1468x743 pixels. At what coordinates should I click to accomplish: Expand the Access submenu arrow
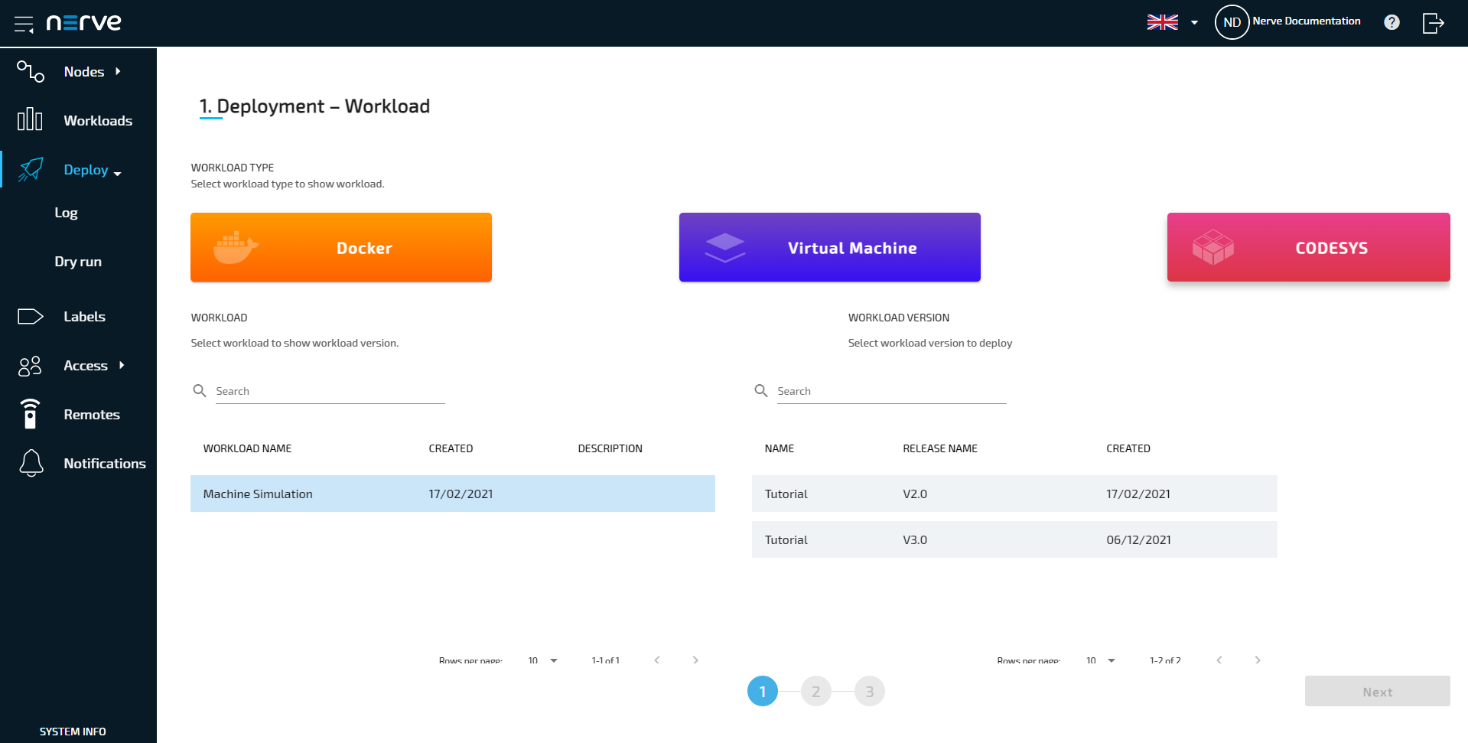(122, 365)
